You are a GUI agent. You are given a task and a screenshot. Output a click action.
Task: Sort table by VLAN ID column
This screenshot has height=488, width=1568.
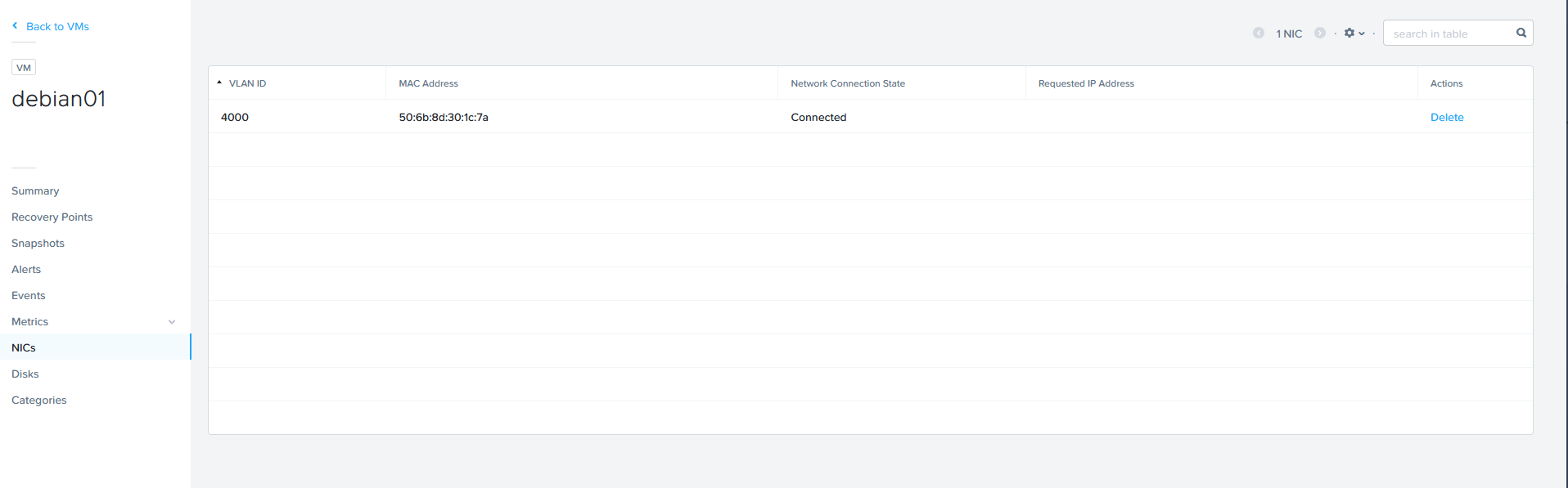pos(247,83)
